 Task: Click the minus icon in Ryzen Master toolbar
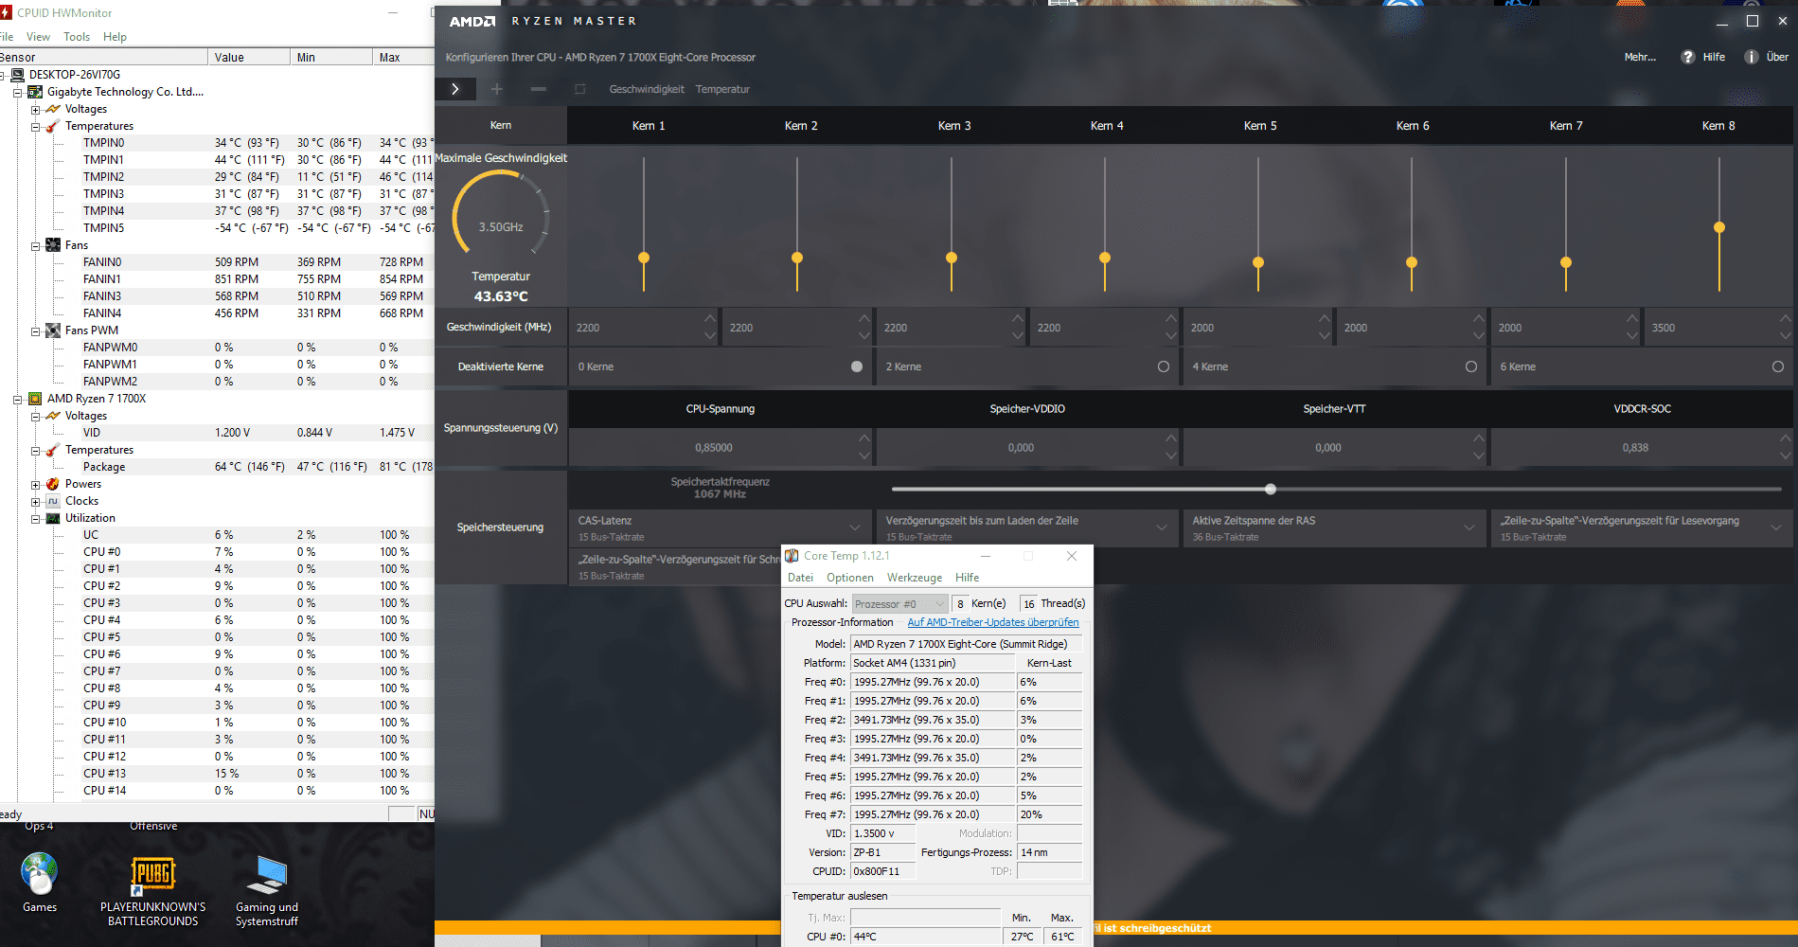click(x=539, y=89)
